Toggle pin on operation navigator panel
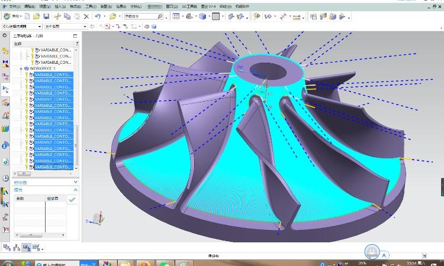This screenshot has width=444, height=266. (x=75, y=36)
